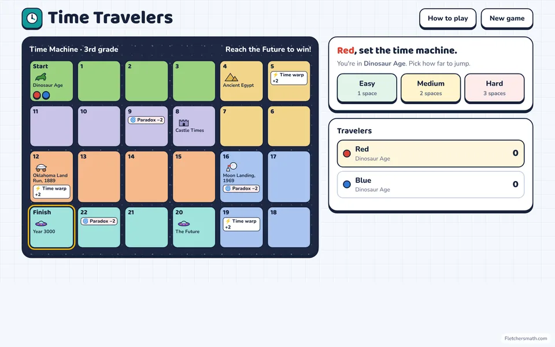Start a New game

click(x=507, y=19)
